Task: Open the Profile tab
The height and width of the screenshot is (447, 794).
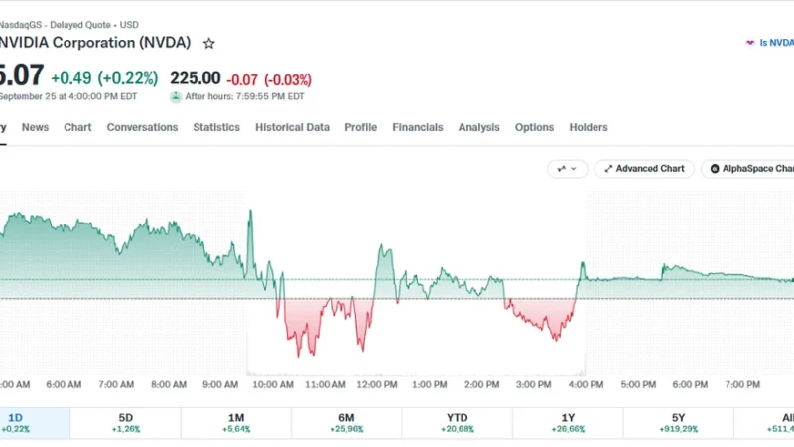Action: (361, 128)
